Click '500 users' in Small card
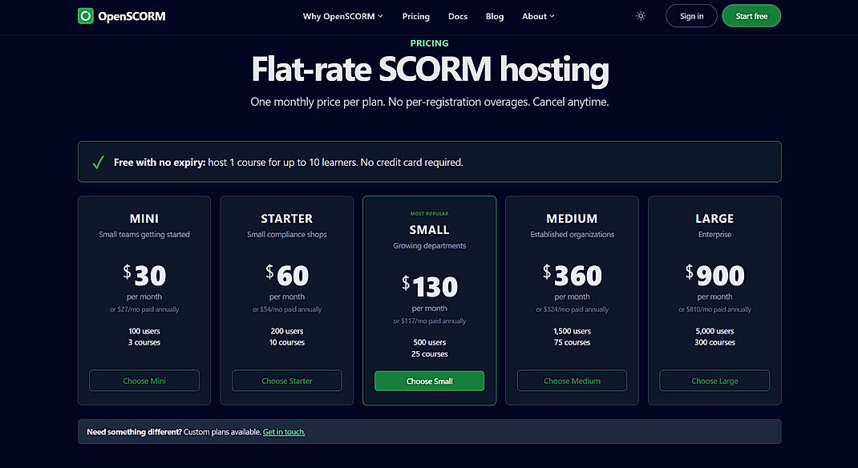858x468 pixels. 430,343
